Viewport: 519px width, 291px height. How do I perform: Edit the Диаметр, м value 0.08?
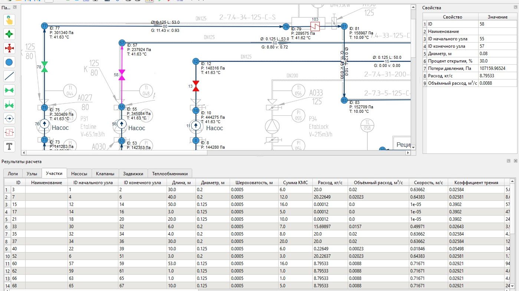click(x=497, y=54)
